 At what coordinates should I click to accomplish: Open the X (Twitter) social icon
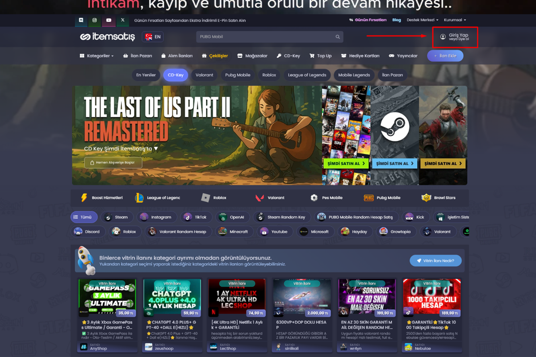123,20
